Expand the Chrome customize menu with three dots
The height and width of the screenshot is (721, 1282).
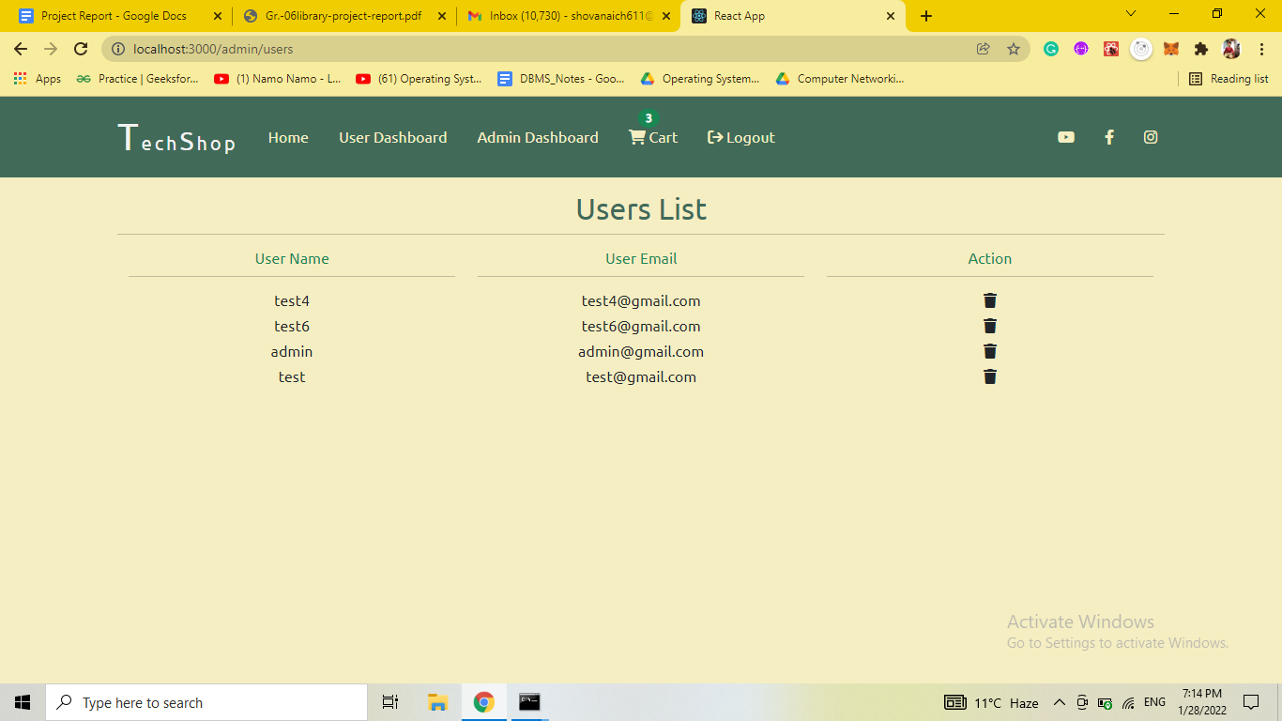tap(1261, 49)
